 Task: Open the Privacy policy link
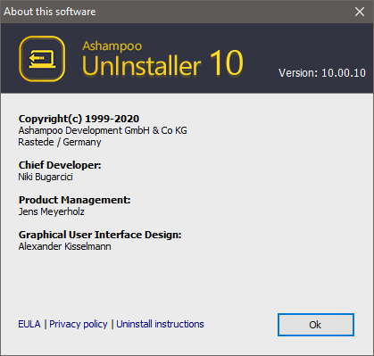[79, 324]
